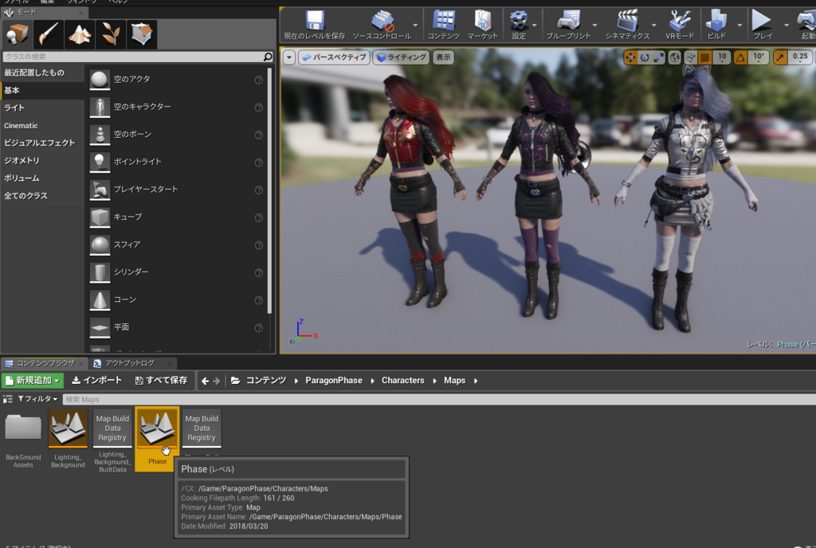
Task: Open ライティング lit mode dropdown
Action: coord(402,57)
